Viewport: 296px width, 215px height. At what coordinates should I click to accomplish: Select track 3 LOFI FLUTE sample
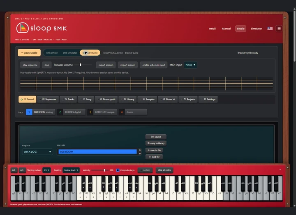pos(102,112)
